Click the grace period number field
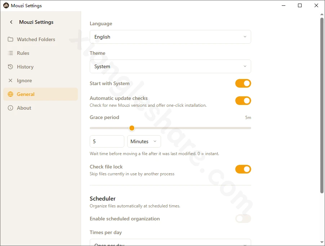This screenshot has width=325, height=246. 107,141
